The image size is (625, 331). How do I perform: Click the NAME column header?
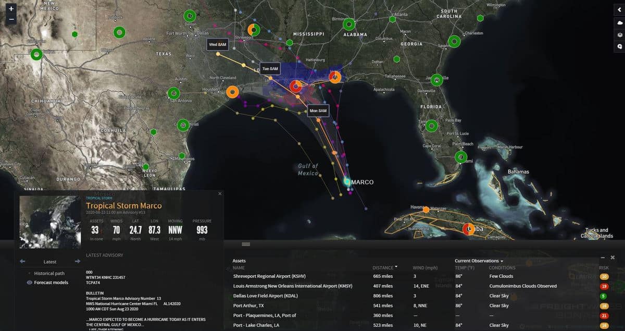[x=239, y=268]
